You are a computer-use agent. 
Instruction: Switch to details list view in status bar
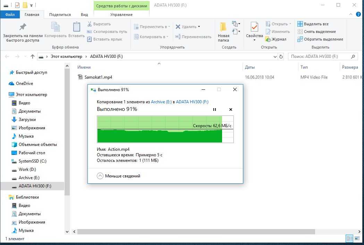click(x=350, y=238)
